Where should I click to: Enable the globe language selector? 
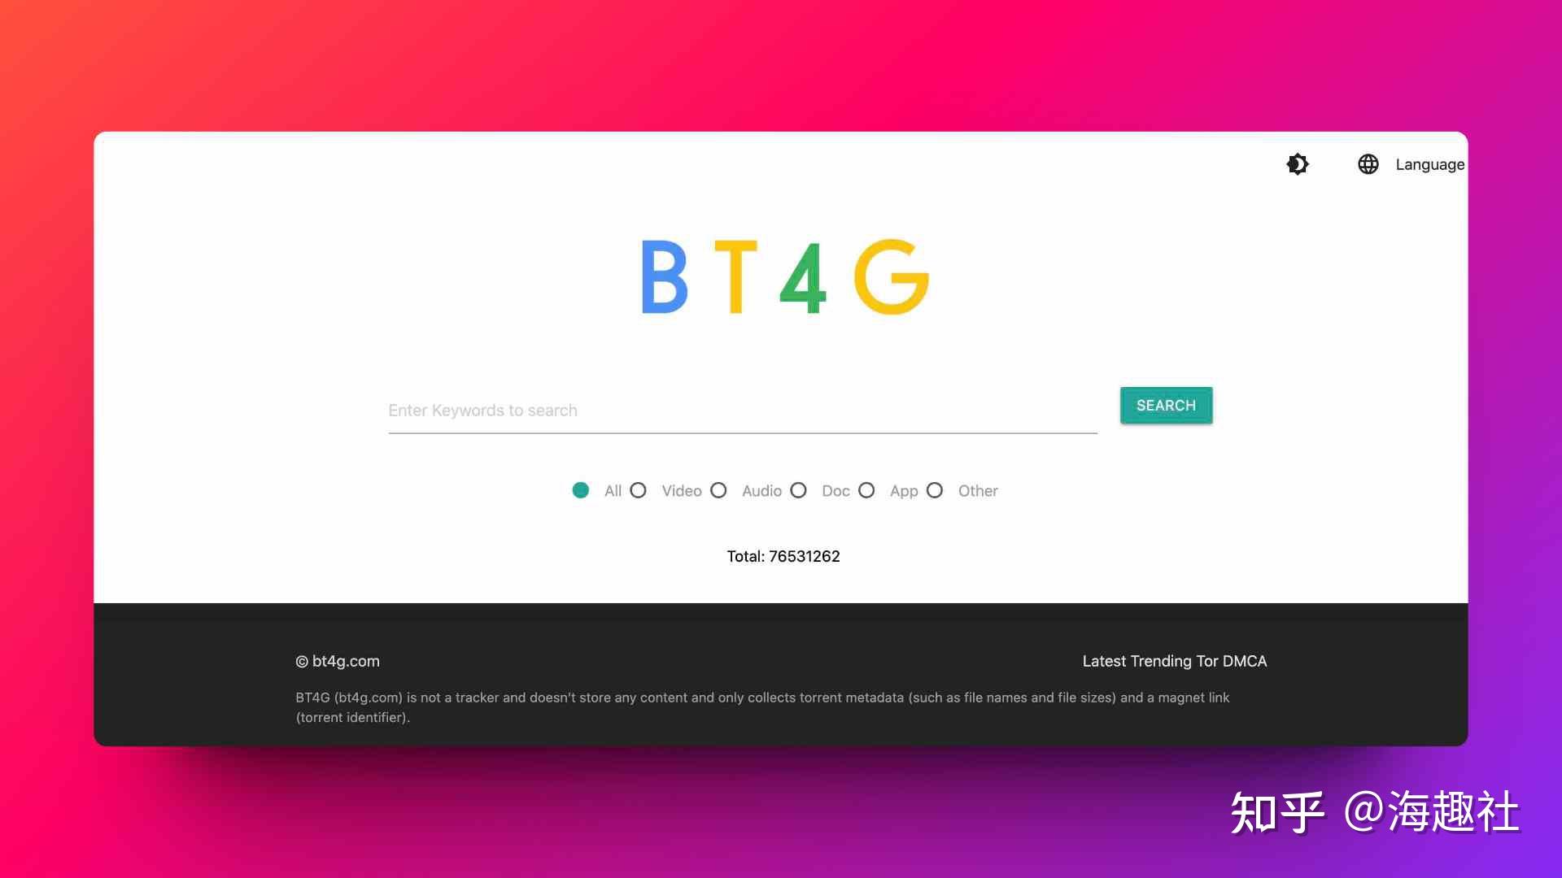pos(1368,163)
